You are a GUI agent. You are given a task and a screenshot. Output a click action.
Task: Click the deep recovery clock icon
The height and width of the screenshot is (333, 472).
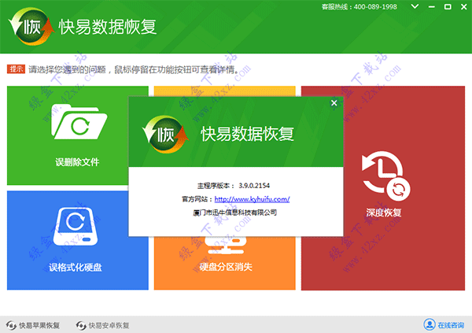[385, 176]
